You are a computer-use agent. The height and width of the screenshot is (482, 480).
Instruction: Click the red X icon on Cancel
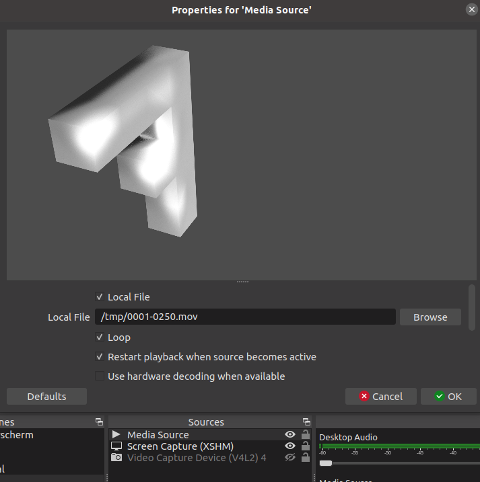(x=364, y=396)
